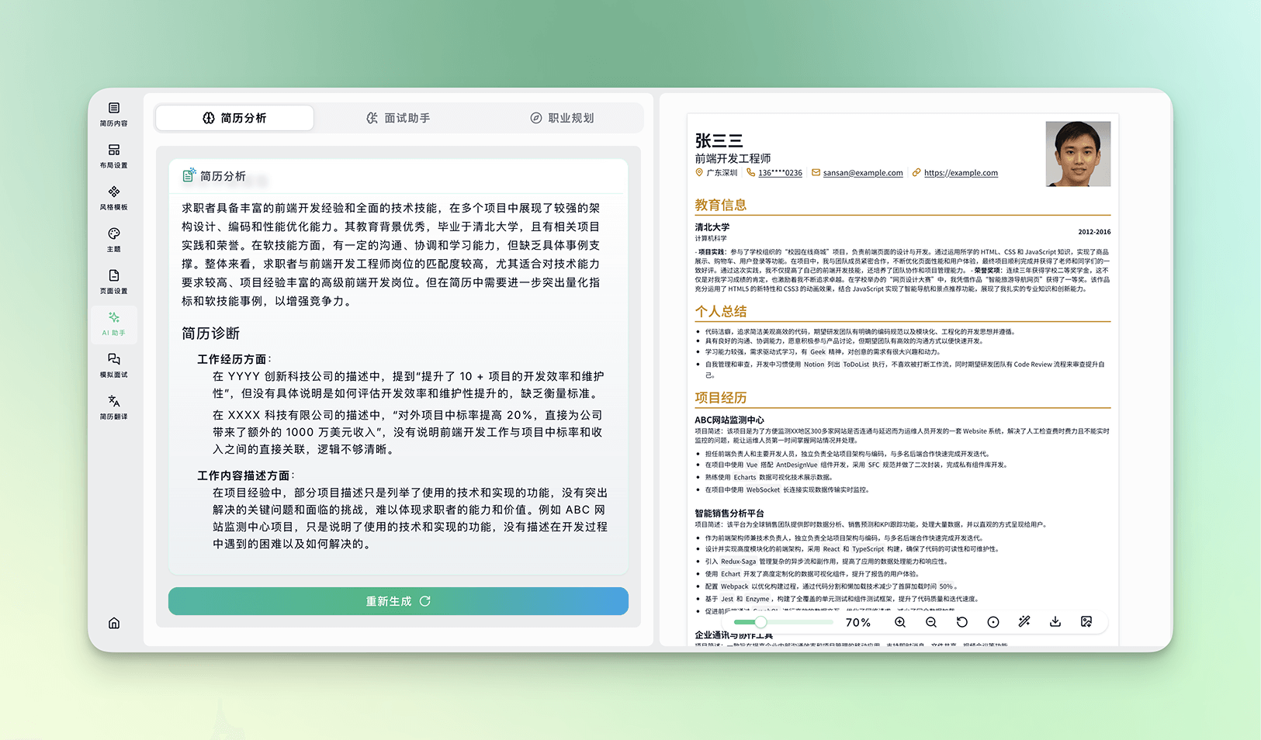Open the https://example.com link in resume
Screen dimensions: 1261x740
pyautogui.click(x=961, y=173)
